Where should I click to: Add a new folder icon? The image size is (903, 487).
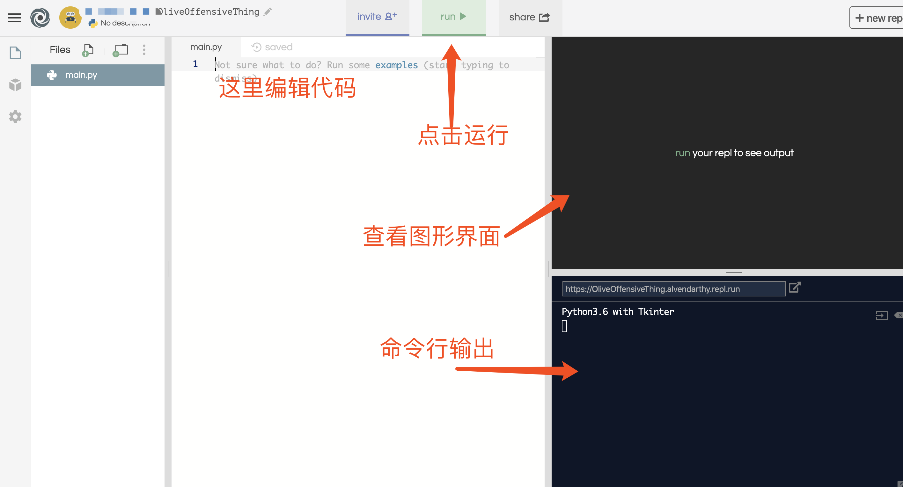(120, 50)
